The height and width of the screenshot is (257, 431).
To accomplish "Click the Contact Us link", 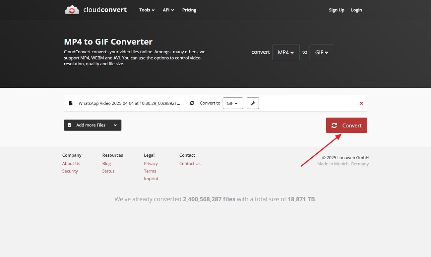I will coord(190,164).
